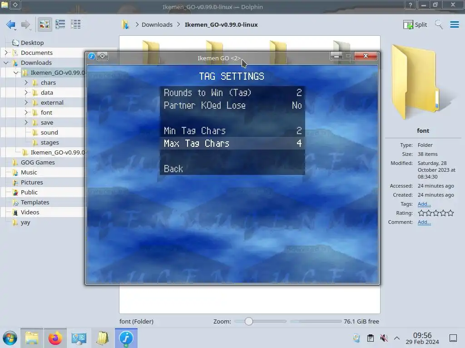Go forward in Dolphin navigation
The width and height of the screenshot is (465, 348).
pyautogui.click(x=26, y=24)
